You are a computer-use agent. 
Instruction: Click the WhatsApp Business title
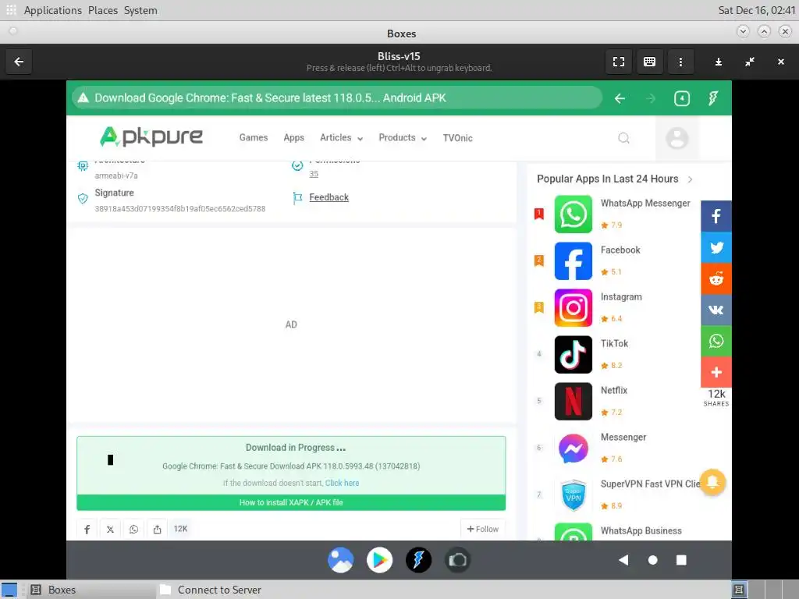pos(641,530)
